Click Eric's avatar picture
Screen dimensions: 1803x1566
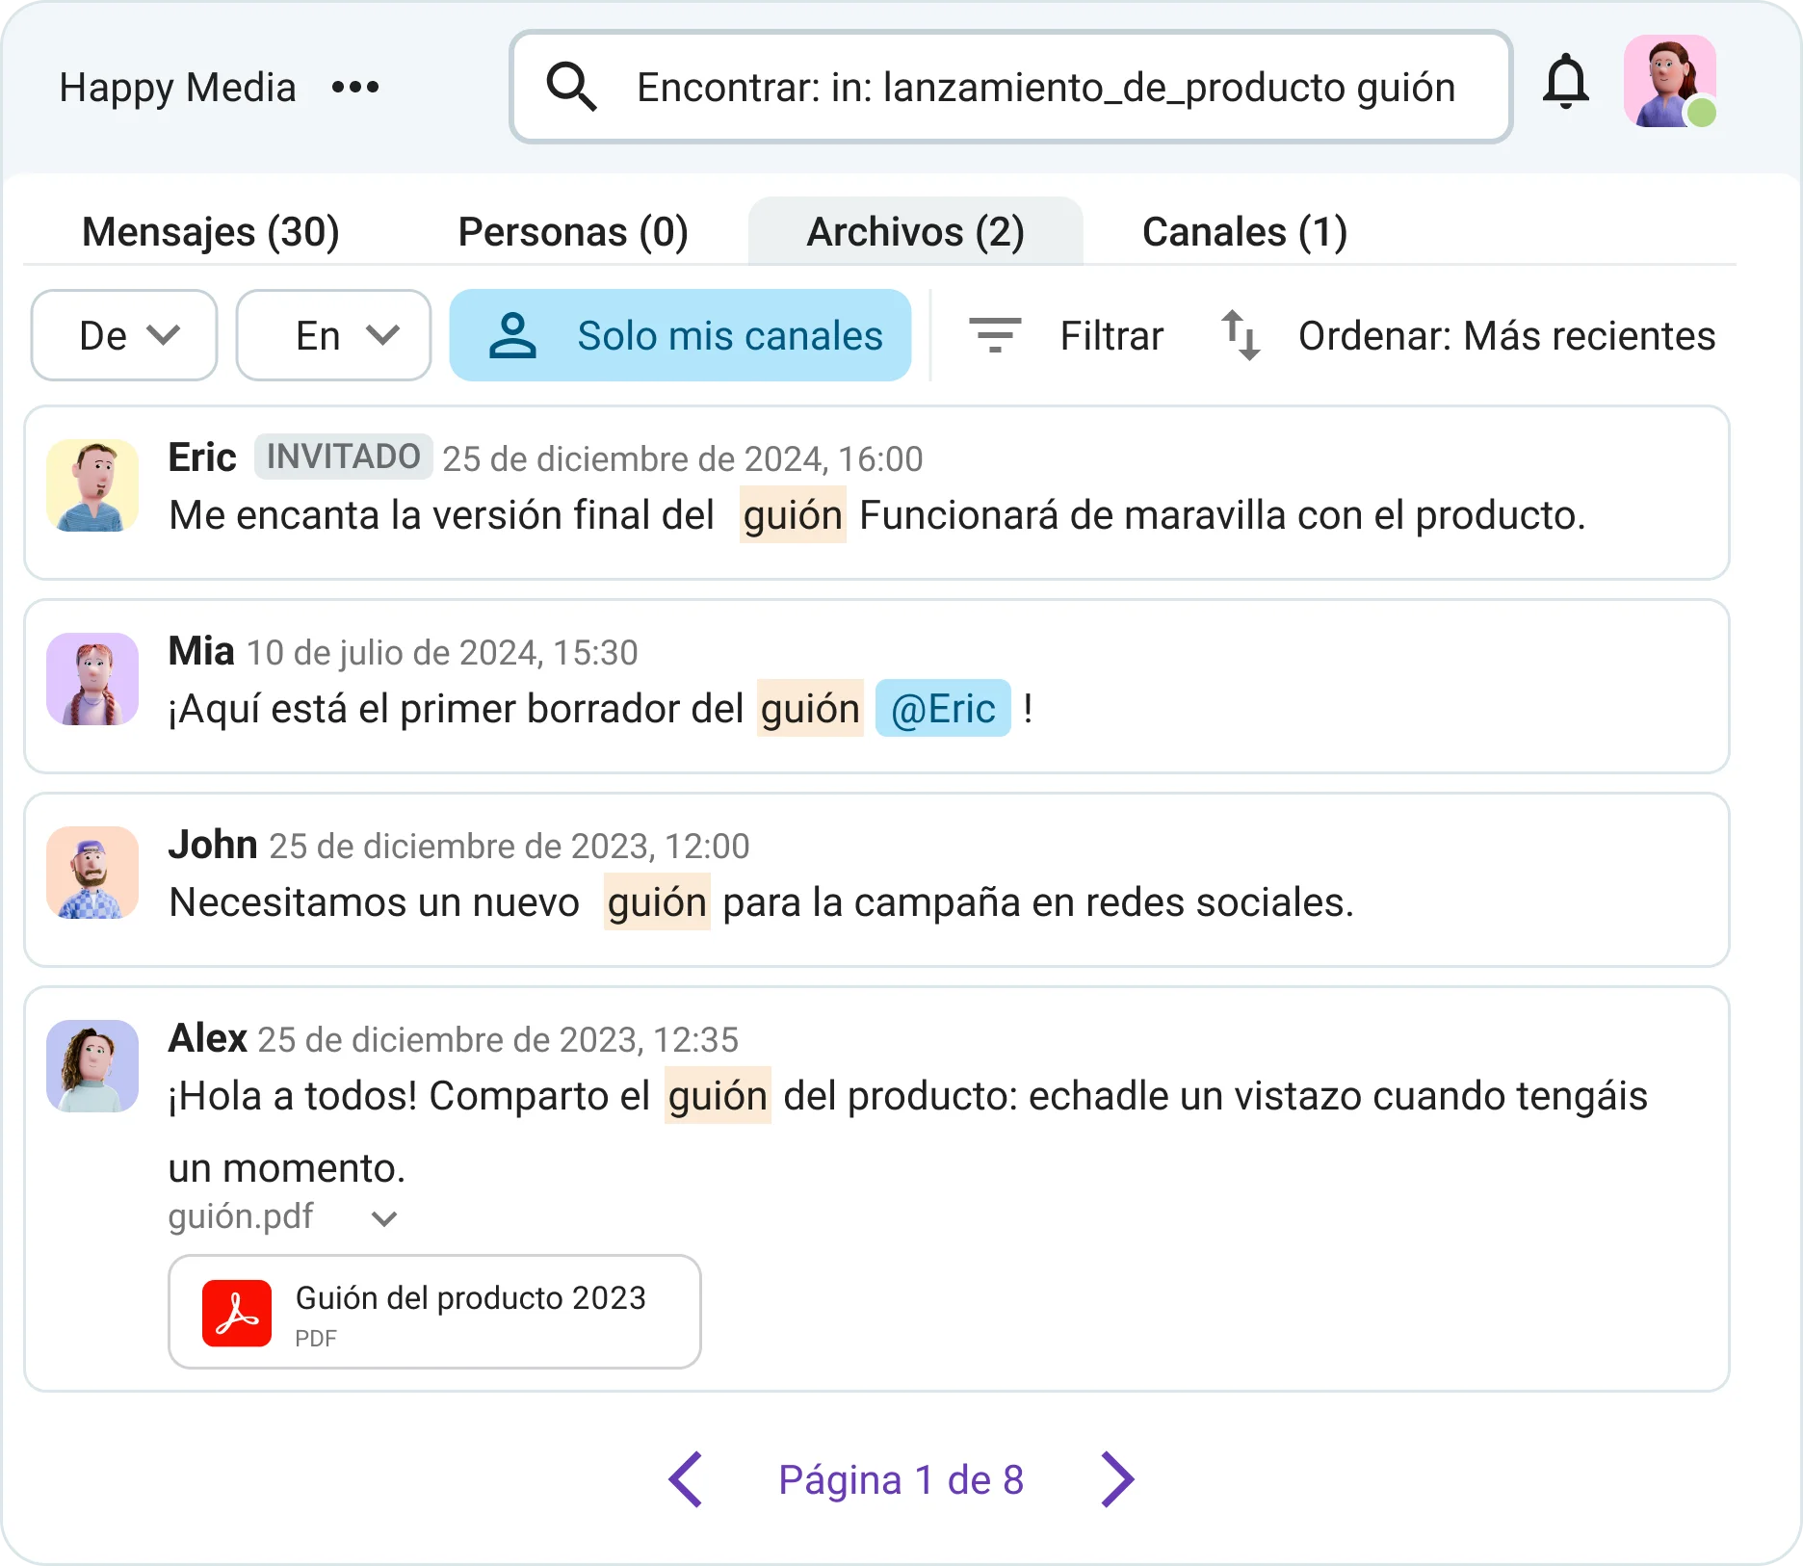[x=92, y=485]
